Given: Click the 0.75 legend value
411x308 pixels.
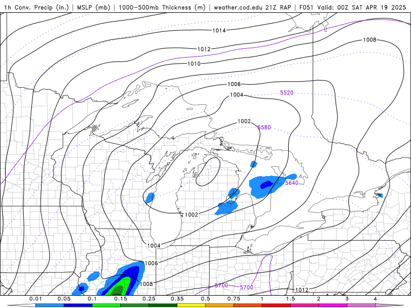Looking at the screenshot, I should click(234, 299).
